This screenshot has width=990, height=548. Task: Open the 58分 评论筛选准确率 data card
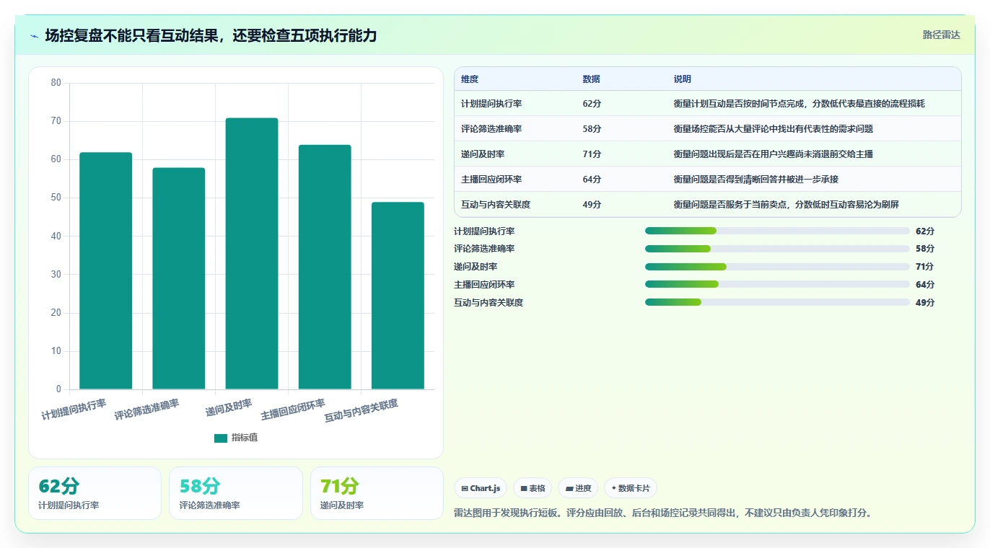point(236,493)
